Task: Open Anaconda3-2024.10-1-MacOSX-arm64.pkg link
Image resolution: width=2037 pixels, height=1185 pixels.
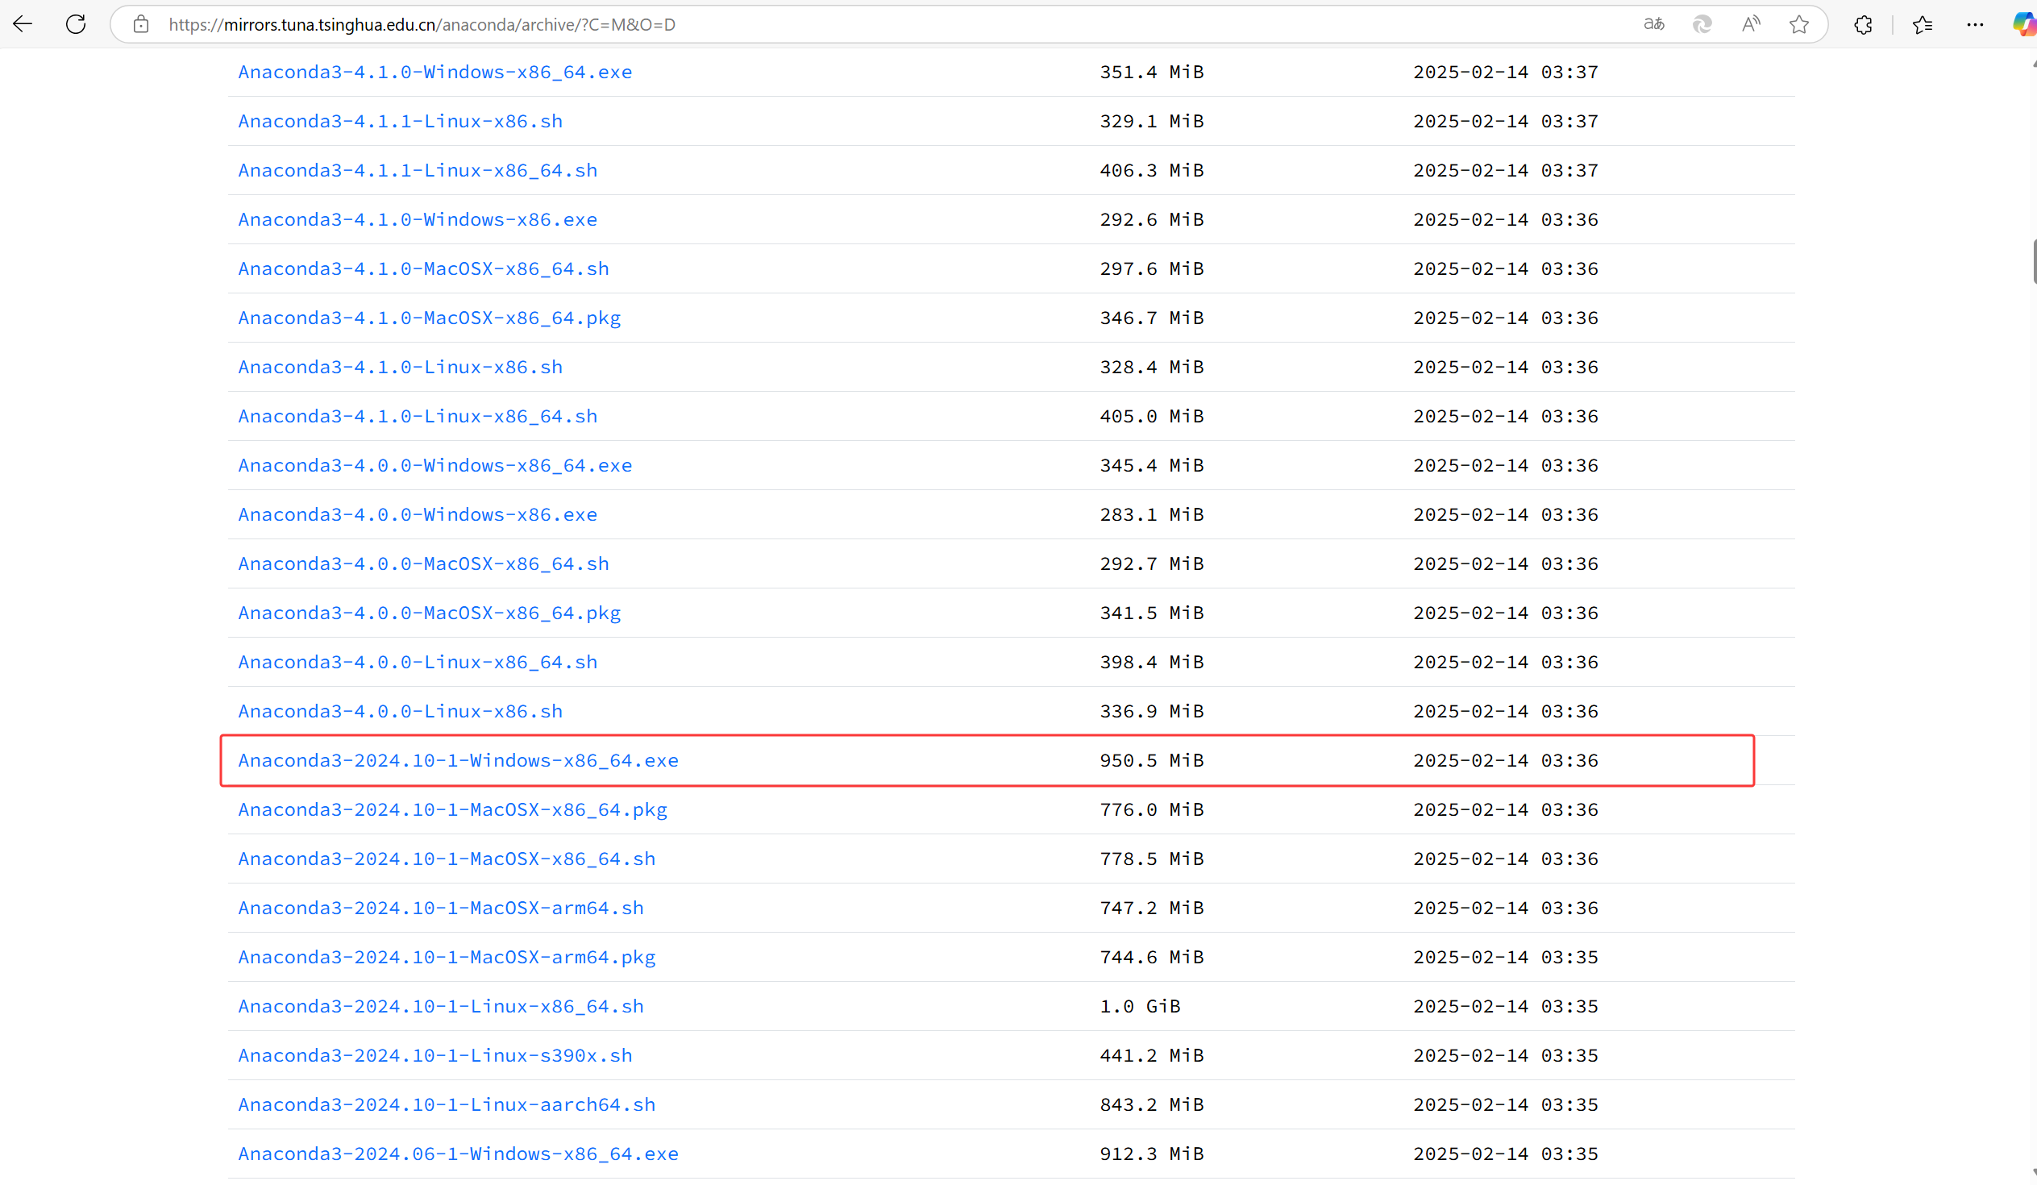Action: 447,957
